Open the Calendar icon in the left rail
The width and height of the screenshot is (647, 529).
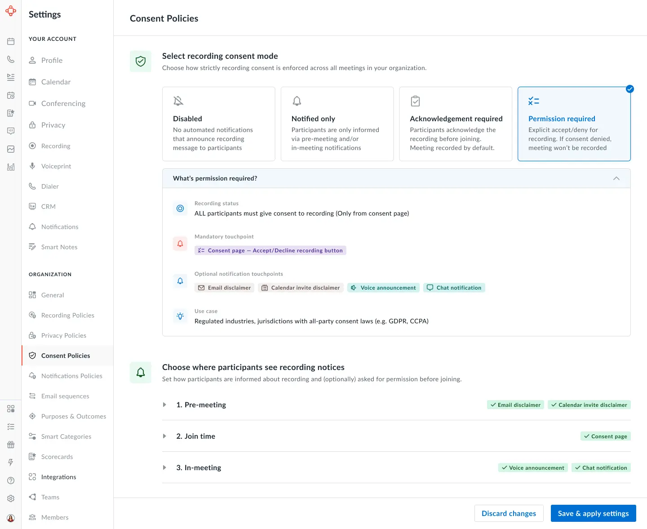[11, 41]
